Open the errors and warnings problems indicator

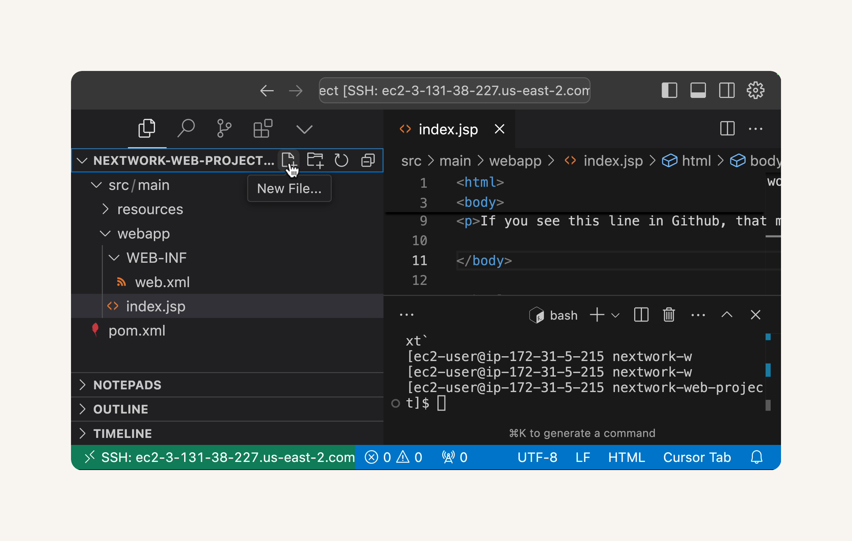click(x=393, y=457)
